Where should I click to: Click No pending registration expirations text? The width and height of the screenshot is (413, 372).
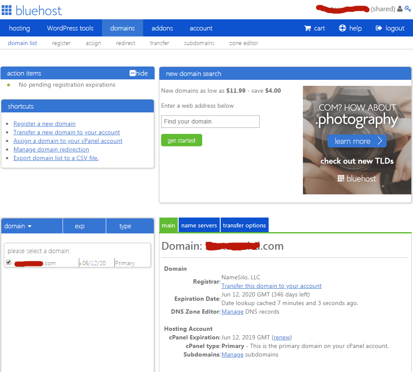(x=67, y=85)
